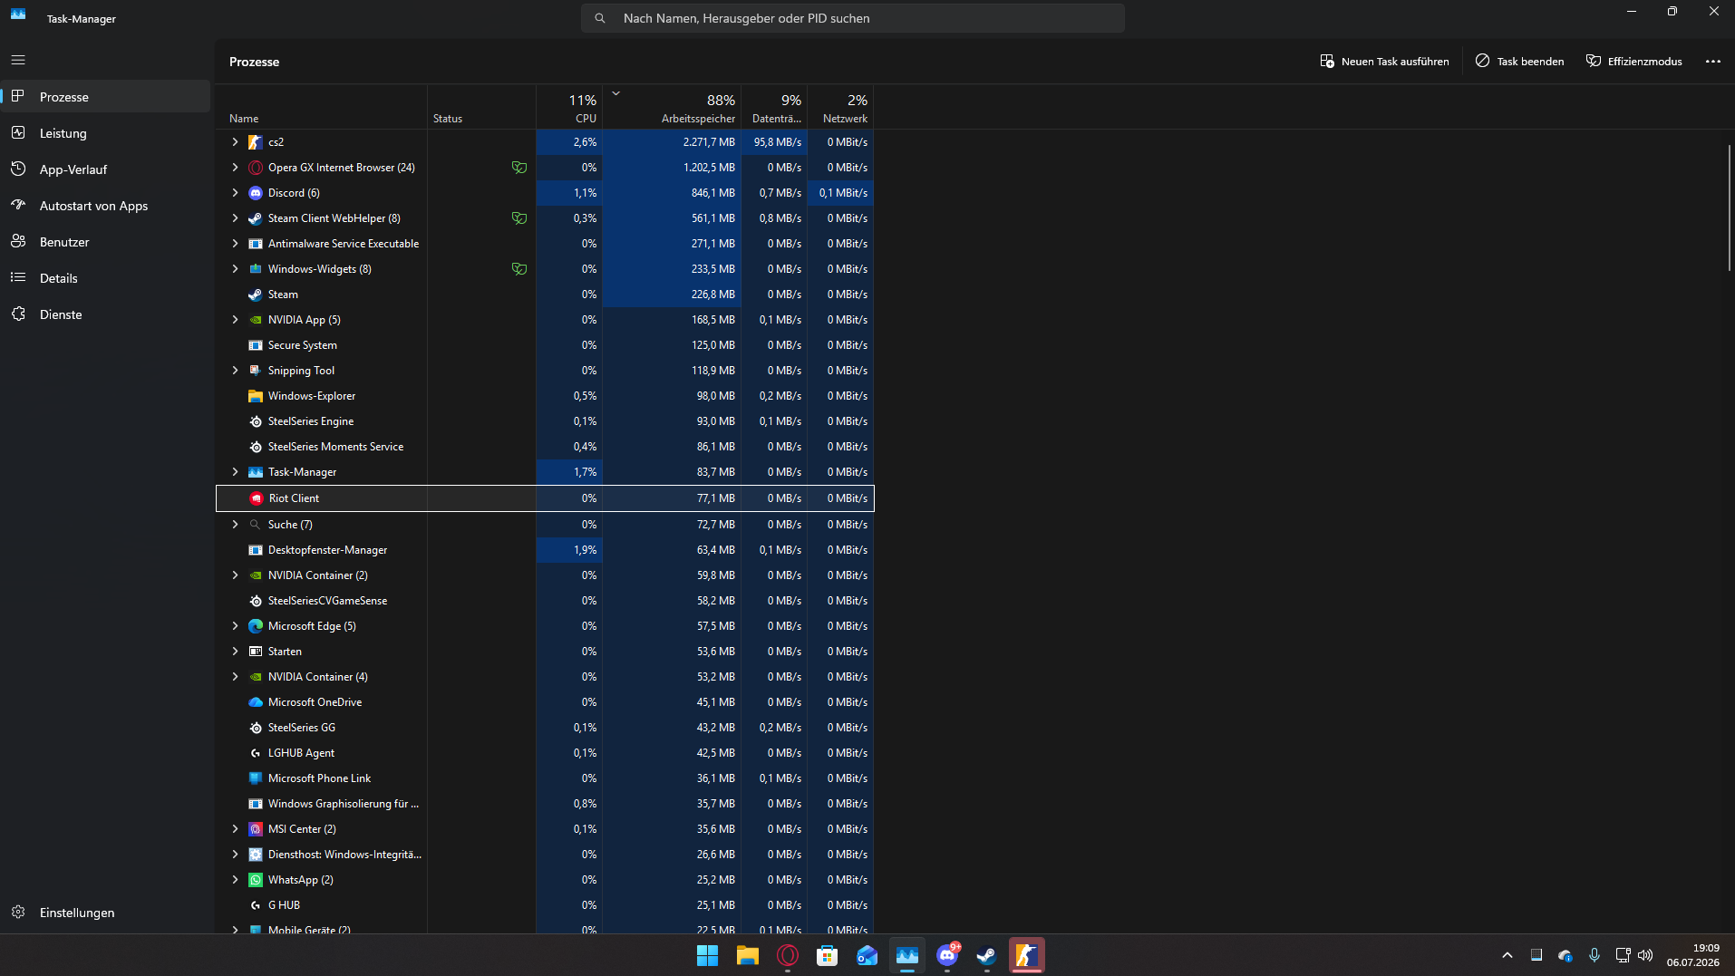Open Autostart von Apps page
The height and width of the screenshot is (976, 1735).
106,206
